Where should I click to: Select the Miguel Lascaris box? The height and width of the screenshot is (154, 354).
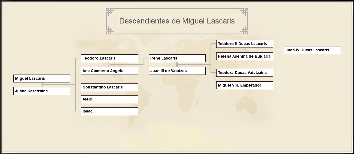coord(42,78)
